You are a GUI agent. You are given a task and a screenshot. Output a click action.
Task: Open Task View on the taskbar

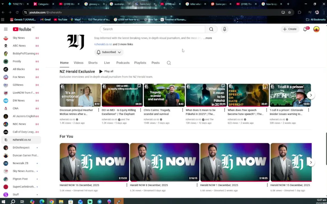pyautogui.click(x=22, y=201)
